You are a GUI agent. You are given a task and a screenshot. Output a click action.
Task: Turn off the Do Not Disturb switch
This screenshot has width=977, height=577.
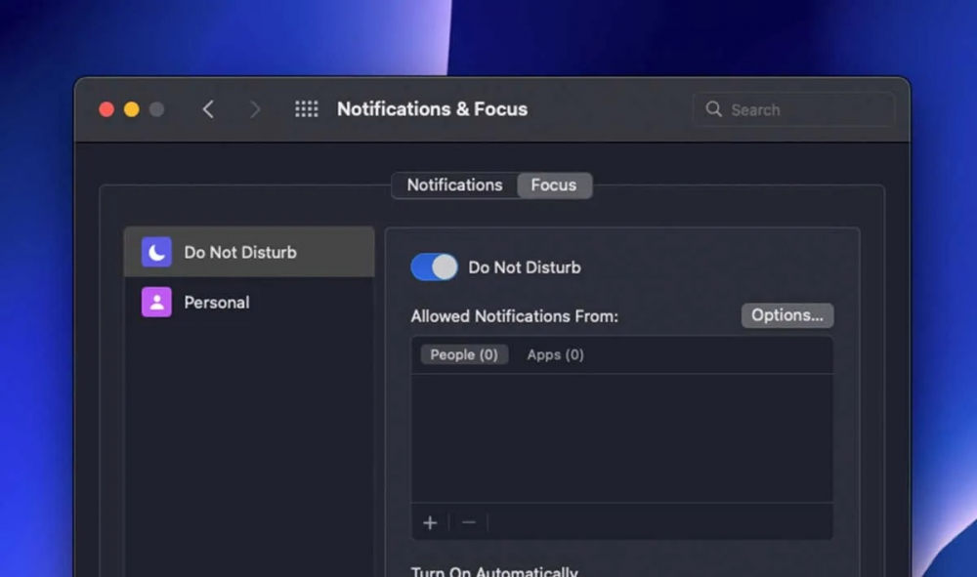(434, 268)
